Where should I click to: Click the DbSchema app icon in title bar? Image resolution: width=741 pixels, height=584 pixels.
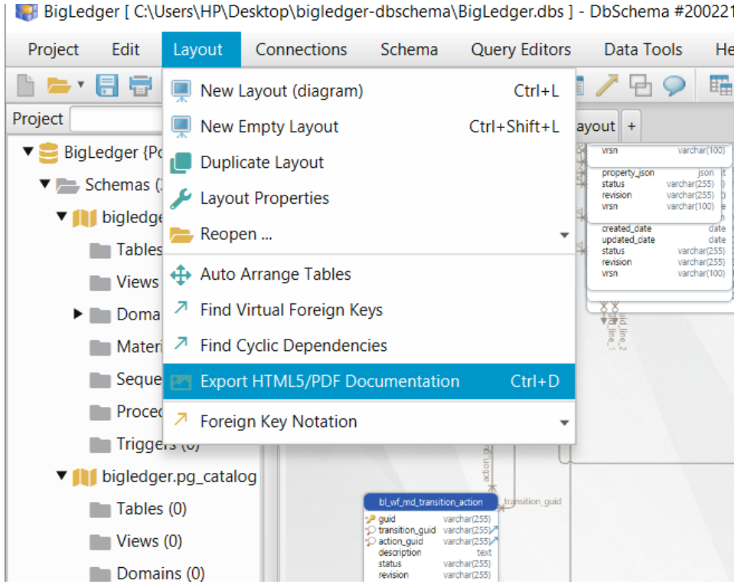coord(27,11)
